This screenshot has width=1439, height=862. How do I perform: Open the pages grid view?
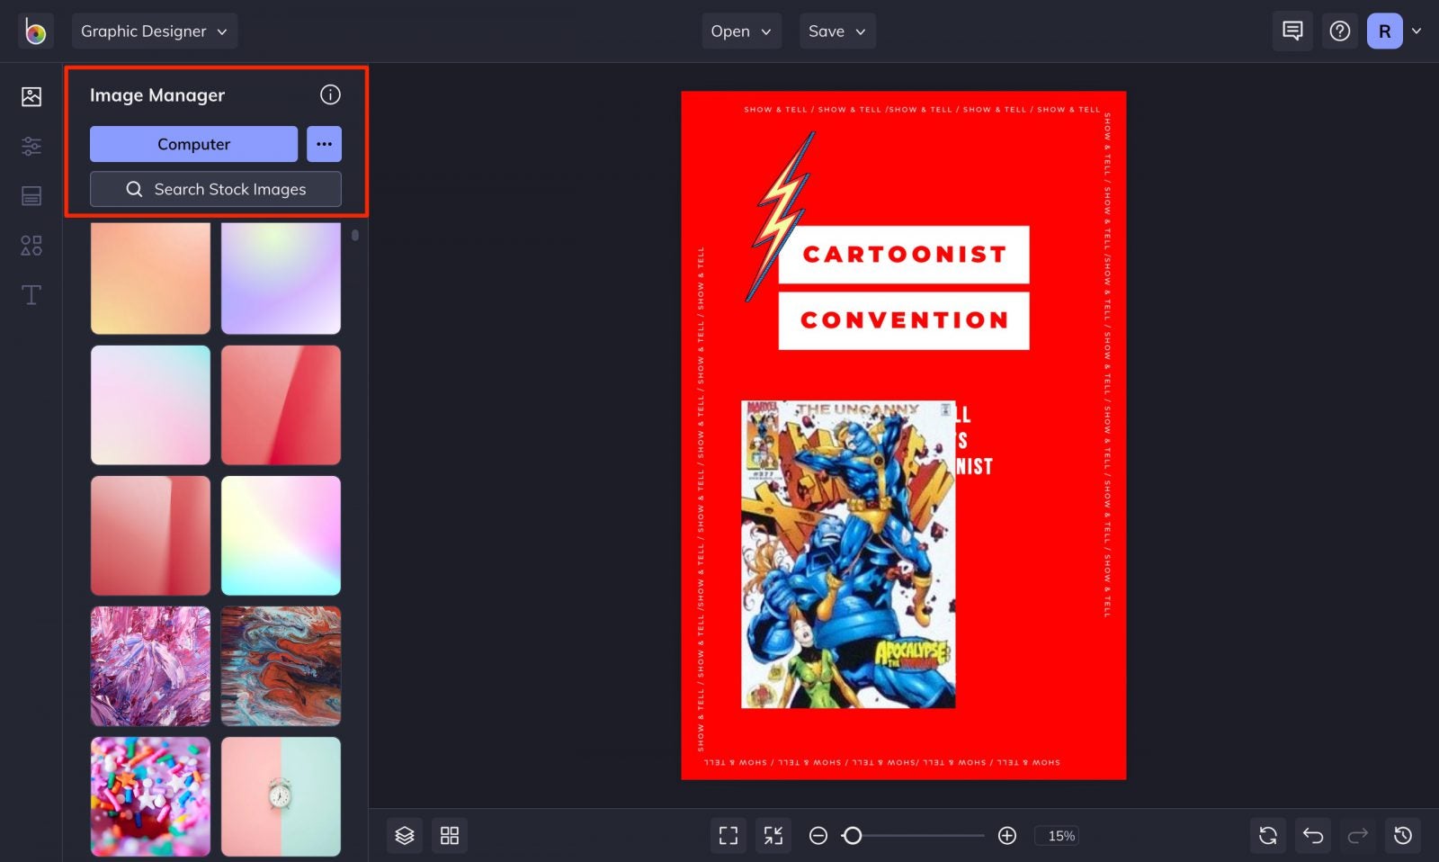(x=450, y=835)
